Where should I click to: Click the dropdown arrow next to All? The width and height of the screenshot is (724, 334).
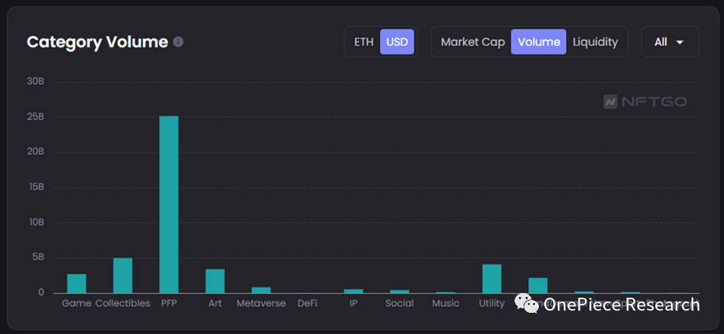point(679,42)
